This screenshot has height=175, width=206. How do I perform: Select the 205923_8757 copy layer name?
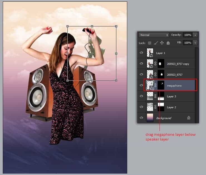pyautogui.click(x=178, y=64)
